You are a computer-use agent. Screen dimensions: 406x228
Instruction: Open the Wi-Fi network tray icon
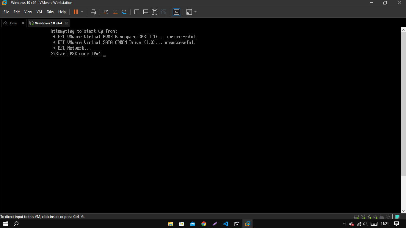(x=359, y=224)
